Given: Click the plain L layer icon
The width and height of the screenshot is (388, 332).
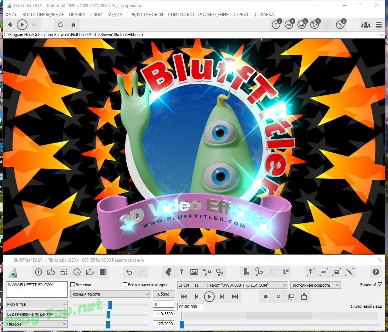Looking at the screenshot, I should tap(246, 272).
